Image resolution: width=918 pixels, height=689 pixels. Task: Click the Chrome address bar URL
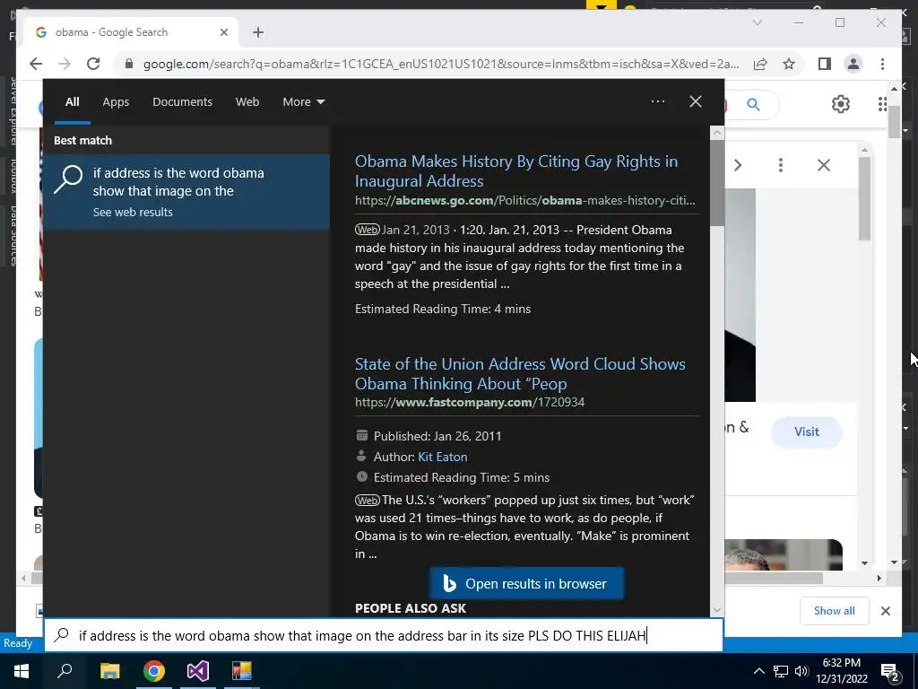point(441,64)
